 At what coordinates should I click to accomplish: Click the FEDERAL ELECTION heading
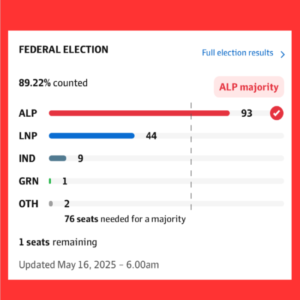pos(64,49)
